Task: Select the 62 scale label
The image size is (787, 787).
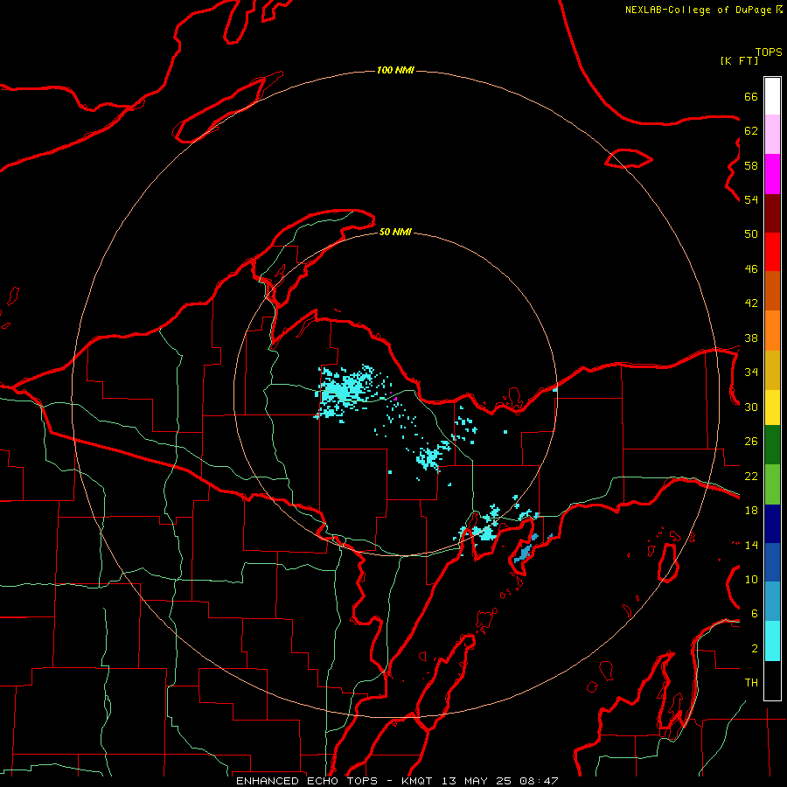Action: tap(751, 130)
